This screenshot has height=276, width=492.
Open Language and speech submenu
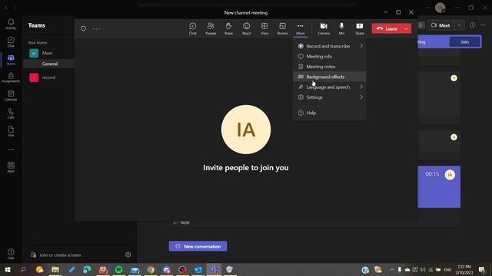tap(330, 87)
